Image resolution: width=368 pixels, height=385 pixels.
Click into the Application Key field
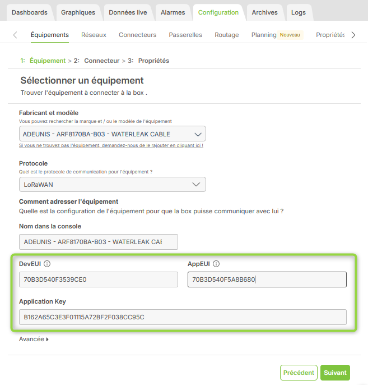(183, 317)
